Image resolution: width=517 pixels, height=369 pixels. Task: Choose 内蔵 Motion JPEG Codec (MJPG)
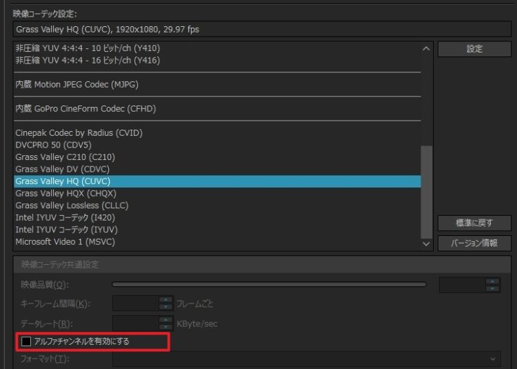(217, 84)
